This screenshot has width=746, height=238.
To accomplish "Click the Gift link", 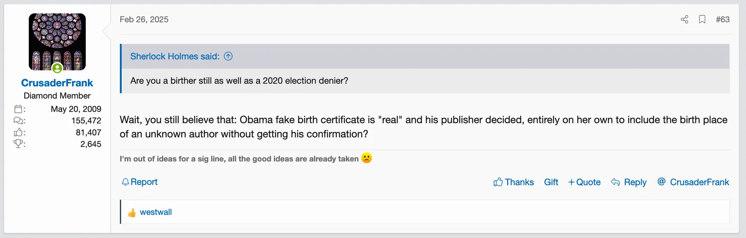I will pyautogui.click(x=551, y=182).
